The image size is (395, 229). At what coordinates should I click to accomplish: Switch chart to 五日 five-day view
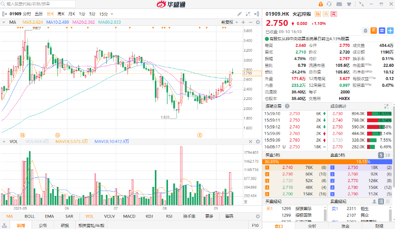tap(38, 14)
